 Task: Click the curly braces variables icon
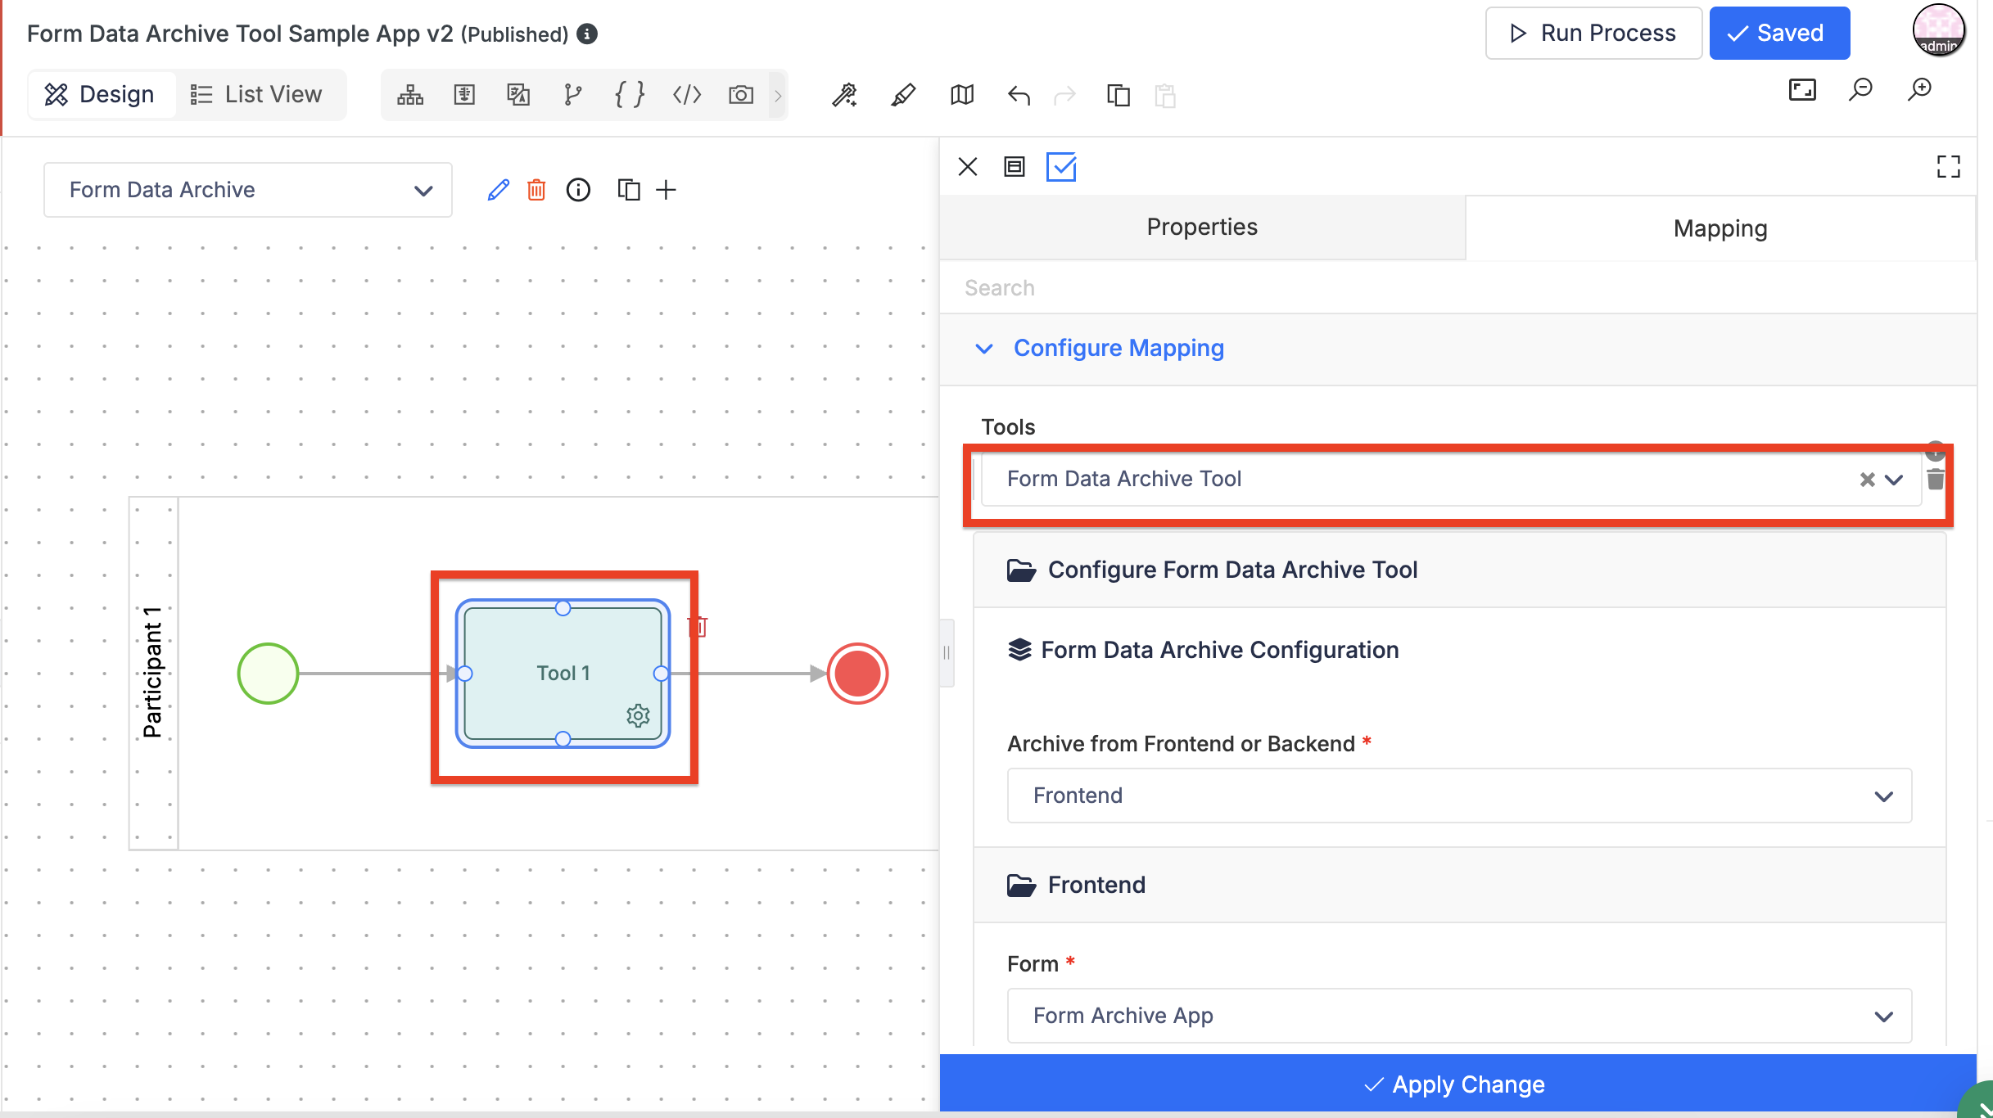[x=630, y=96]
